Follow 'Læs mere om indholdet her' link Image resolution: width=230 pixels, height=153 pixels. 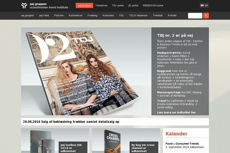pos(176,112)
